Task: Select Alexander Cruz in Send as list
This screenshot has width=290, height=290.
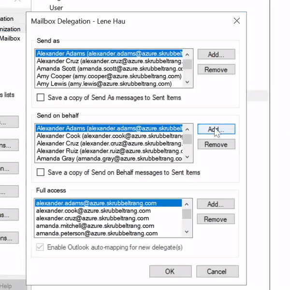Action: click(109, 61)
